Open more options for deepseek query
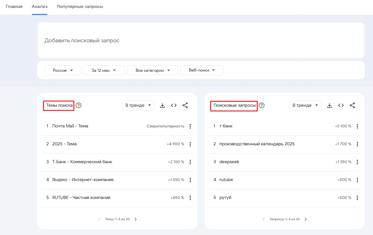Image resolution: width=373 pixels, height=235 pixels. (357, 162)
